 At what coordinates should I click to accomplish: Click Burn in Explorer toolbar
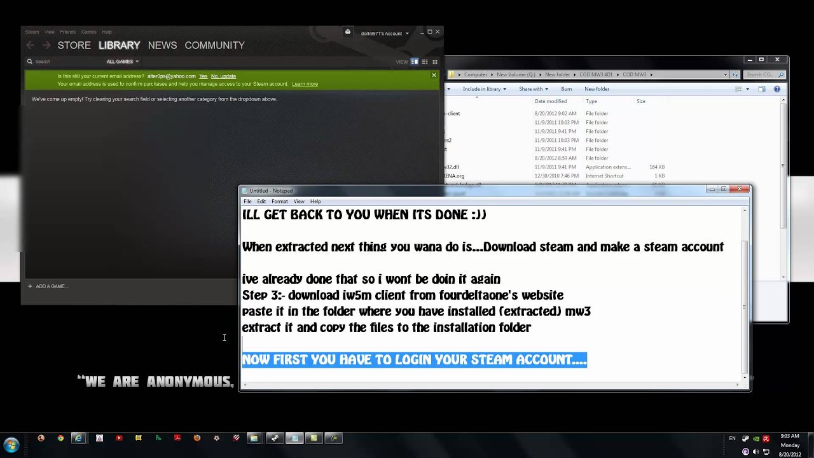(x=566, y=89)
